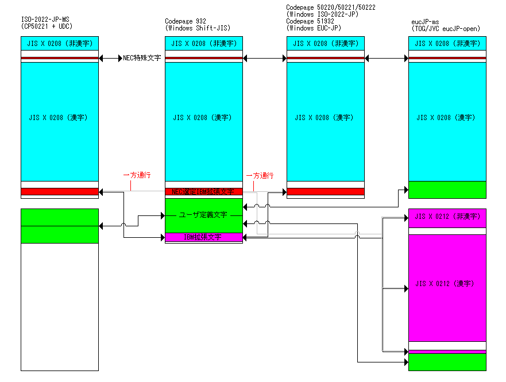Select the magenta IBM拡張文字 block
The image size is (506, 382).
tap(203, 237)
